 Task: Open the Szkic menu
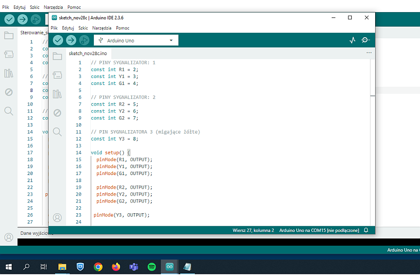coord(83,28)
